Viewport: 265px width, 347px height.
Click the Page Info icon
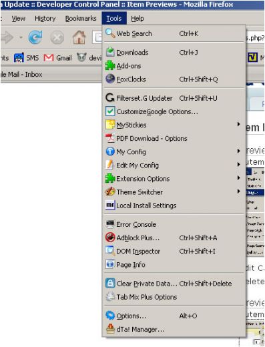click(110, 264)
